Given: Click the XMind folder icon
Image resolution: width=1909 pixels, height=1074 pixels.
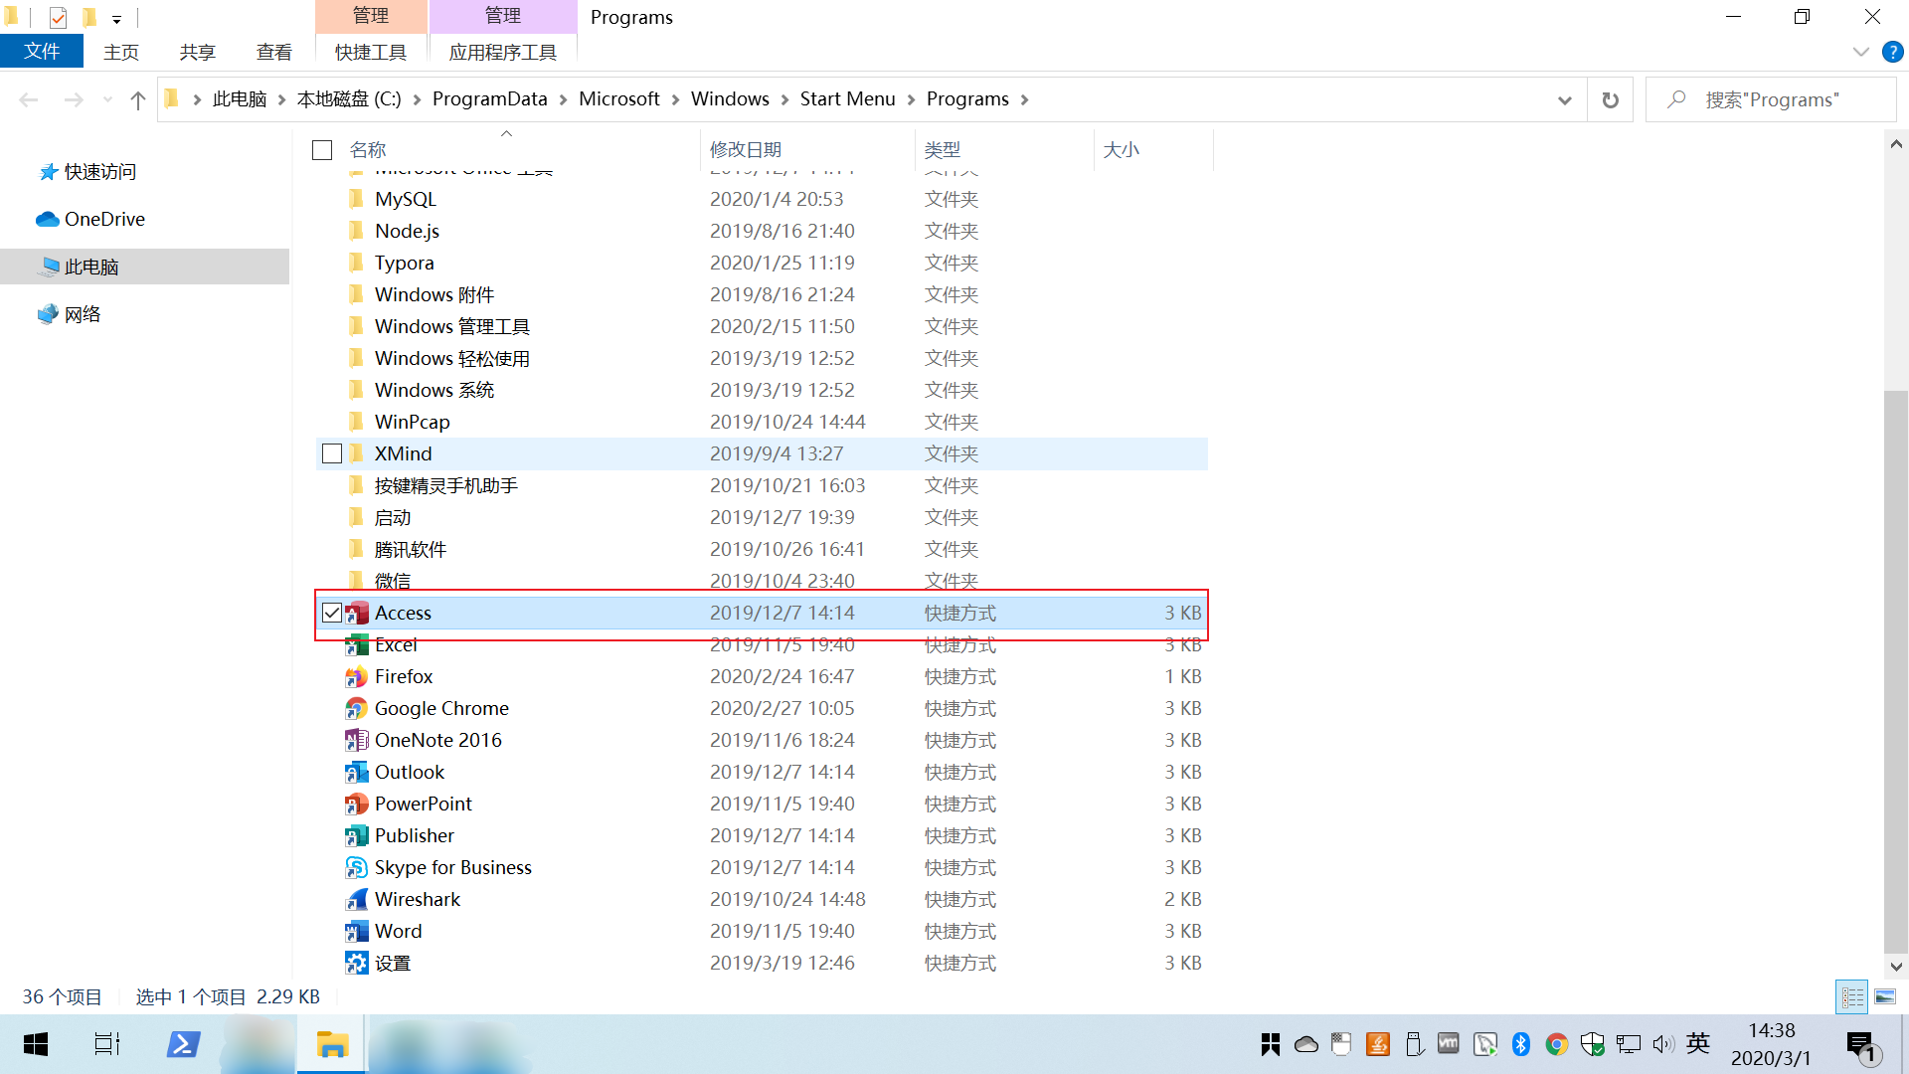Looking at the screenshot, I should point(357,453).
